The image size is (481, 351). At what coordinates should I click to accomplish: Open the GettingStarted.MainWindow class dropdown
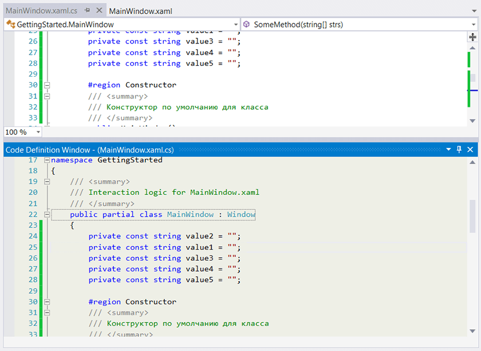(x=235, y=25)
